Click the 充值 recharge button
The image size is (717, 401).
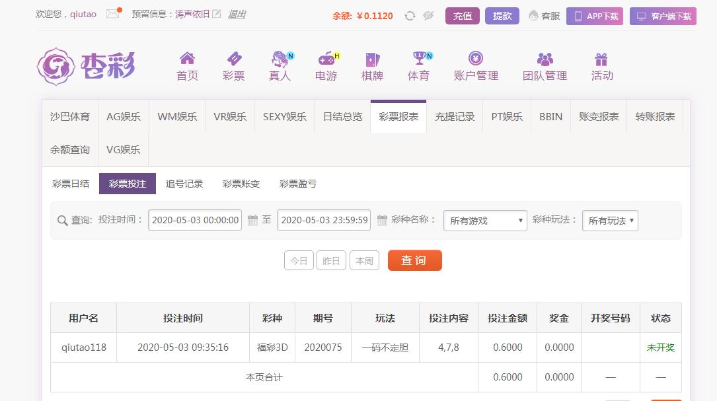click(463, 16)
